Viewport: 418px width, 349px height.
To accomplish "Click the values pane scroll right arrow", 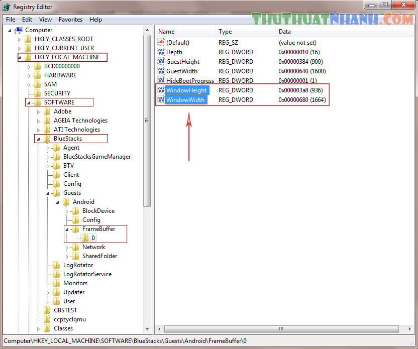I will point(409,329).
